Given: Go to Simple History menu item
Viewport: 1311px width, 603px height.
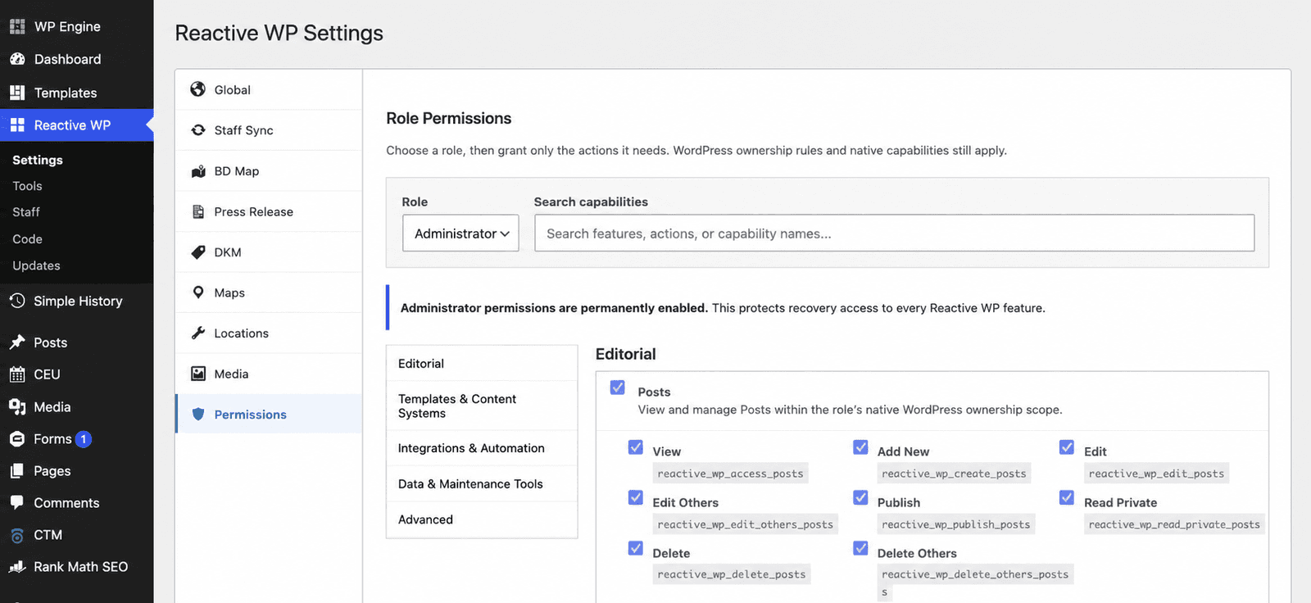Looking at the screenshot, I should tap(77, 301).
